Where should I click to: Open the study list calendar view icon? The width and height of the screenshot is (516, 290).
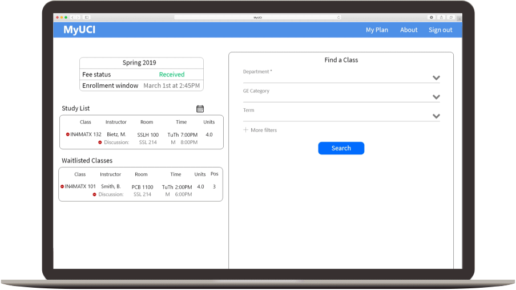pos(200,109)
